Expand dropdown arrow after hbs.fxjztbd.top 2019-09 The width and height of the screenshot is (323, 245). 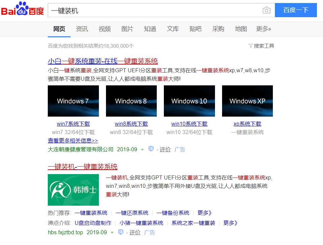[x=112, y=233]
